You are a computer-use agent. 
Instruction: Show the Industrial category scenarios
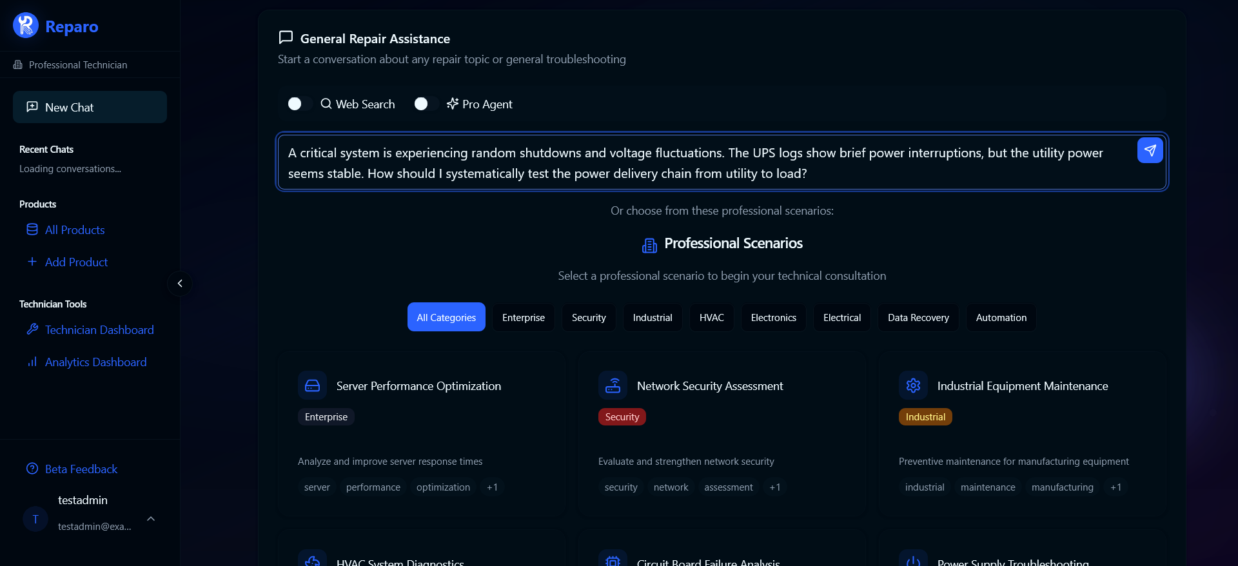653,317
